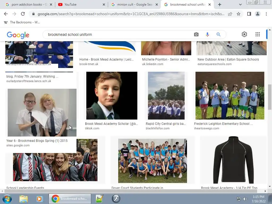Viewport: 272px width, 204px height.
Task: Open Frederick Leighton Elementary School thumbnail
Action: tap(230, 96)
